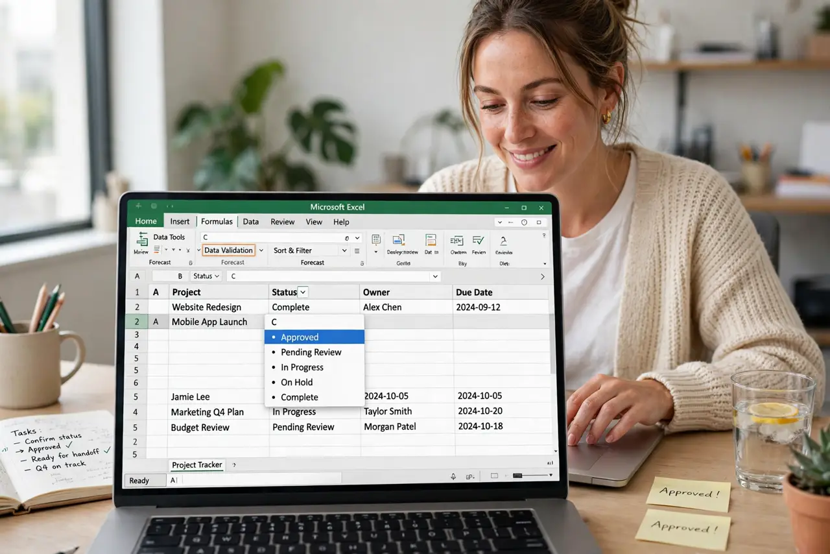Click the right arrow at formula bar end
The height and width of the screenshot is (554, 830).
point(542,276)
